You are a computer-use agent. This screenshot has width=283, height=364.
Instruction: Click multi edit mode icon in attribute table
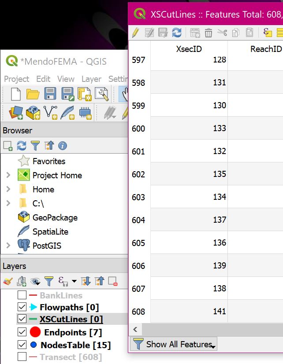pyautogui.click(x=149, y=33)
